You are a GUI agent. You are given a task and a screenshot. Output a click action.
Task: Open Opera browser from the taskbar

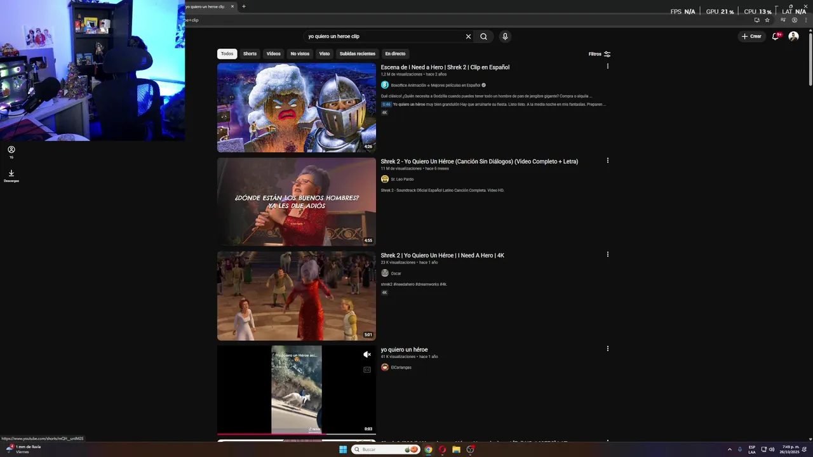[x=442, y=449]
